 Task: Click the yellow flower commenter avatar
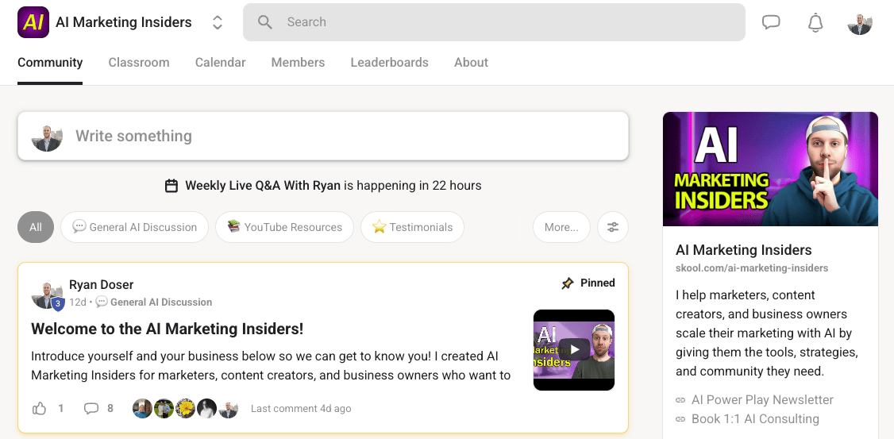[185, 408]
